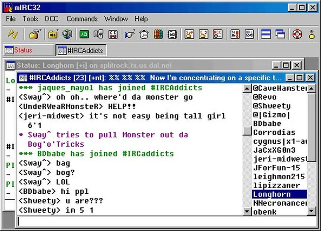
Task: Click the Status window title icon
Action: coord(11,66)
